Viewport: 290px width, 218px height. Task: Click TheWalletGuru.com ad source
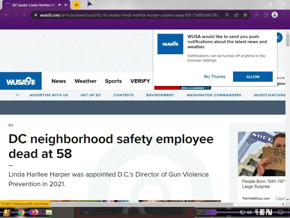tap(256, 198)
